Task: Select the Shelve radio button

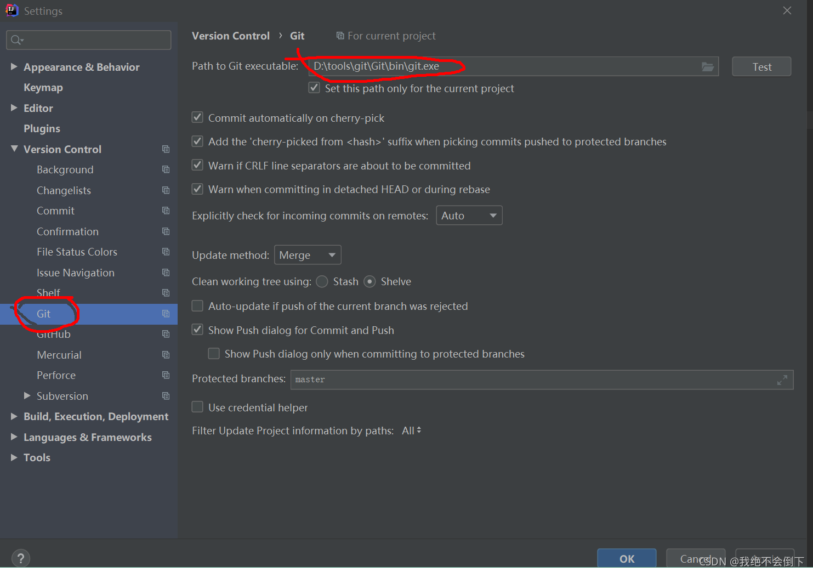Action: (x=370, y=281)
